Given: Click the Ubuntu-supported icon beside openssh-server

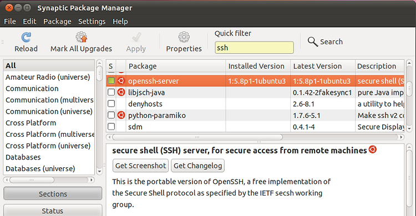Looking at the screenshot, I should [x=121, y=80].
